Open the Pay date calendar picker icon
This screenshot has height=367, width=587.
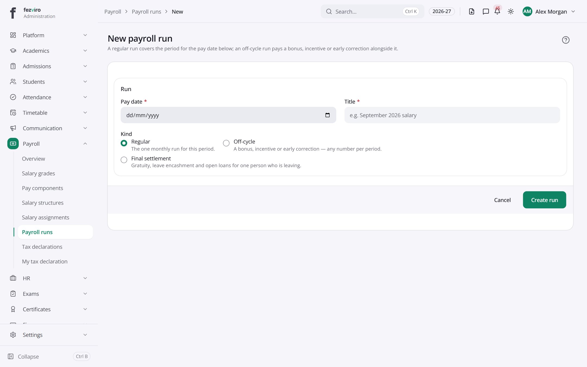pyautogui.click(x=327, y=115)
